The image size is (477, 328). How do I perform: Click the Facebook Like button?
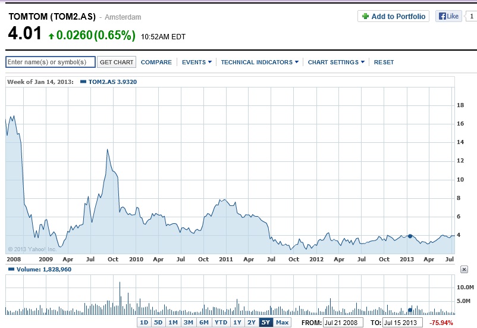pyautogui.click(x=448, y=16)
